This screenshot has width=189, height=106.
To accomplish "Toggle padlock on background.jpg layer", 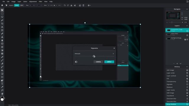I will click(x=185, y=39).
